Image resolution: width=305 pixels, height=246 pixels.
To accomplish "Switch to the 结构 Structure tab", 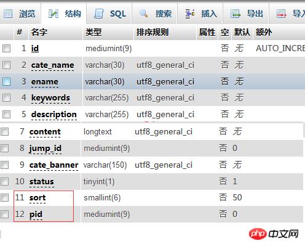I will click(64, 14).
